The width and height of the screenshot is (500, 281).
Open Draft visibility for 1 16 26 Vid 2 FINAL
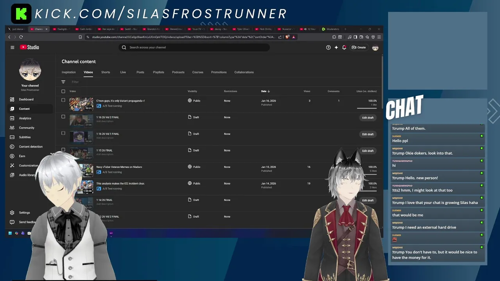(193, 117)
